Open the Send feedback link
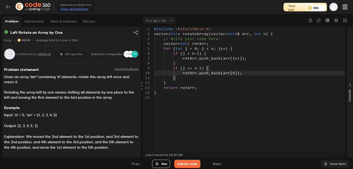Screen dimensions: 353x169 (126, 69)
